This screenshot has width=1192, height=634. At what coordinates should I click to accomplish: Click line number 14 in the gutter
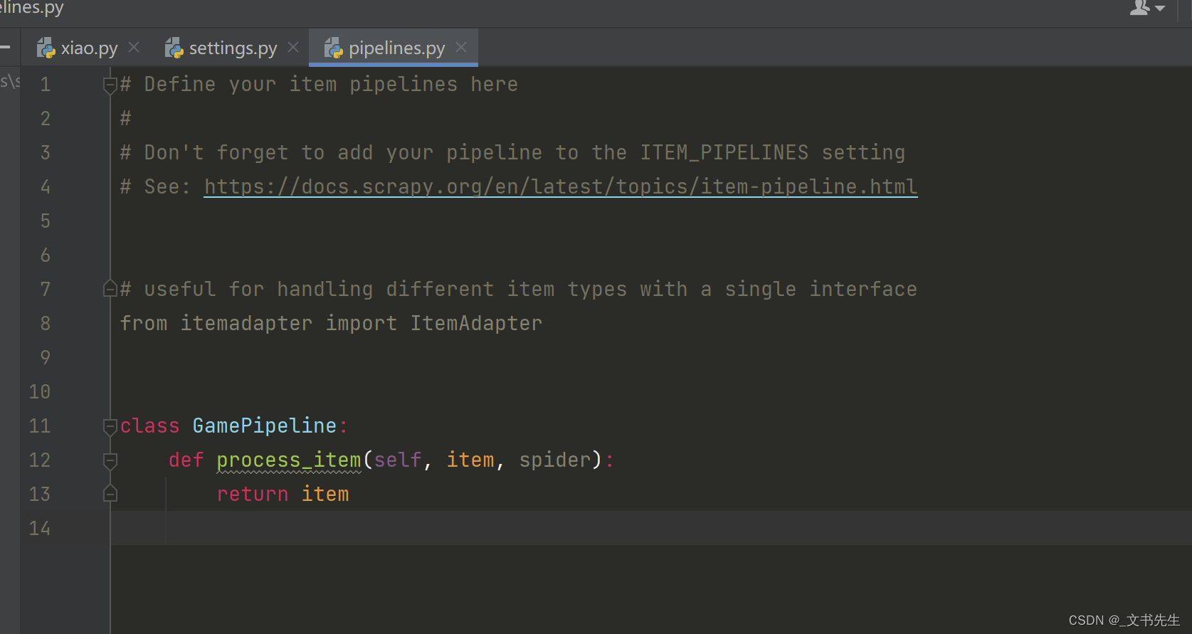coord(40,529)
